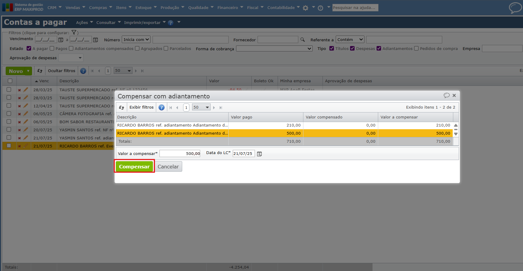The width and height of the screenshot is (523, 271).
Task: Go to last page in dialog pager
Action: click(x=221, y=108)
